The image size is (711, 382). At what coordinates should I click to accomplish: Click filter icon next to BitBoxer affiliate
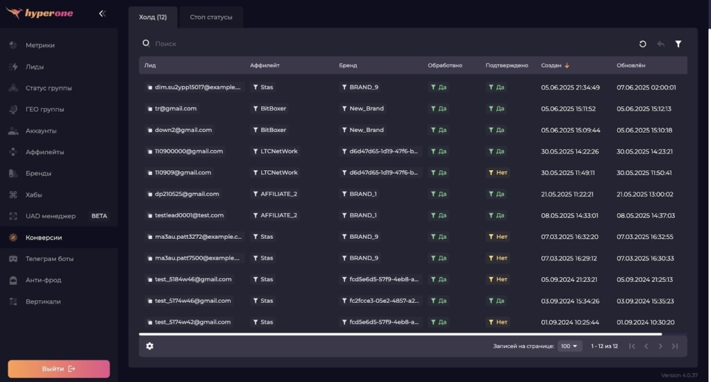pos(256,109)
